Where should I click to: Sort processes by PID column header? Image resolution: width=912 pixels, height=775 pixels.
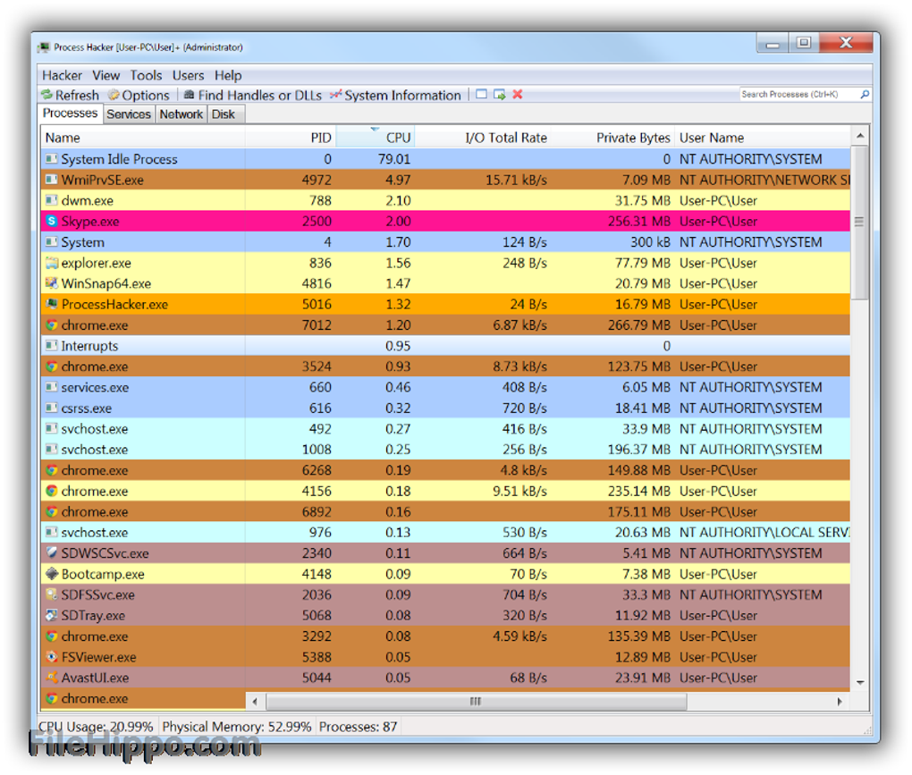pyautogui.click(x=320, y=138)
